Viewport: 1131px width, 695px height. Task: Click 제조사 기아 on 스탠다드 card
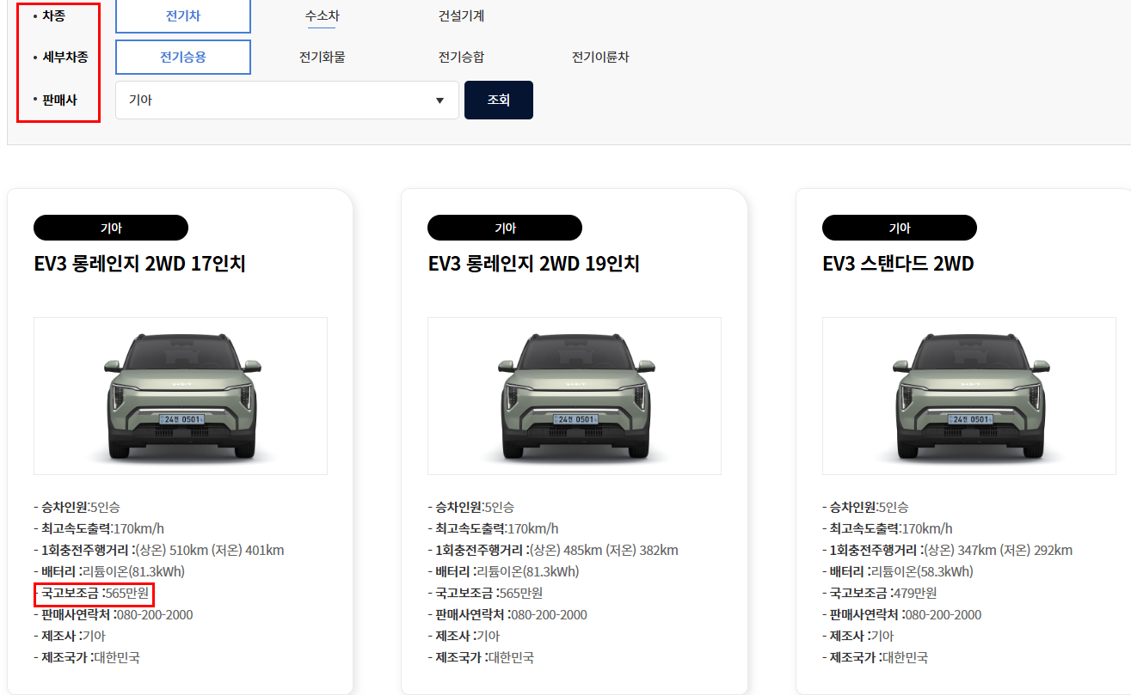pos(858,636)
